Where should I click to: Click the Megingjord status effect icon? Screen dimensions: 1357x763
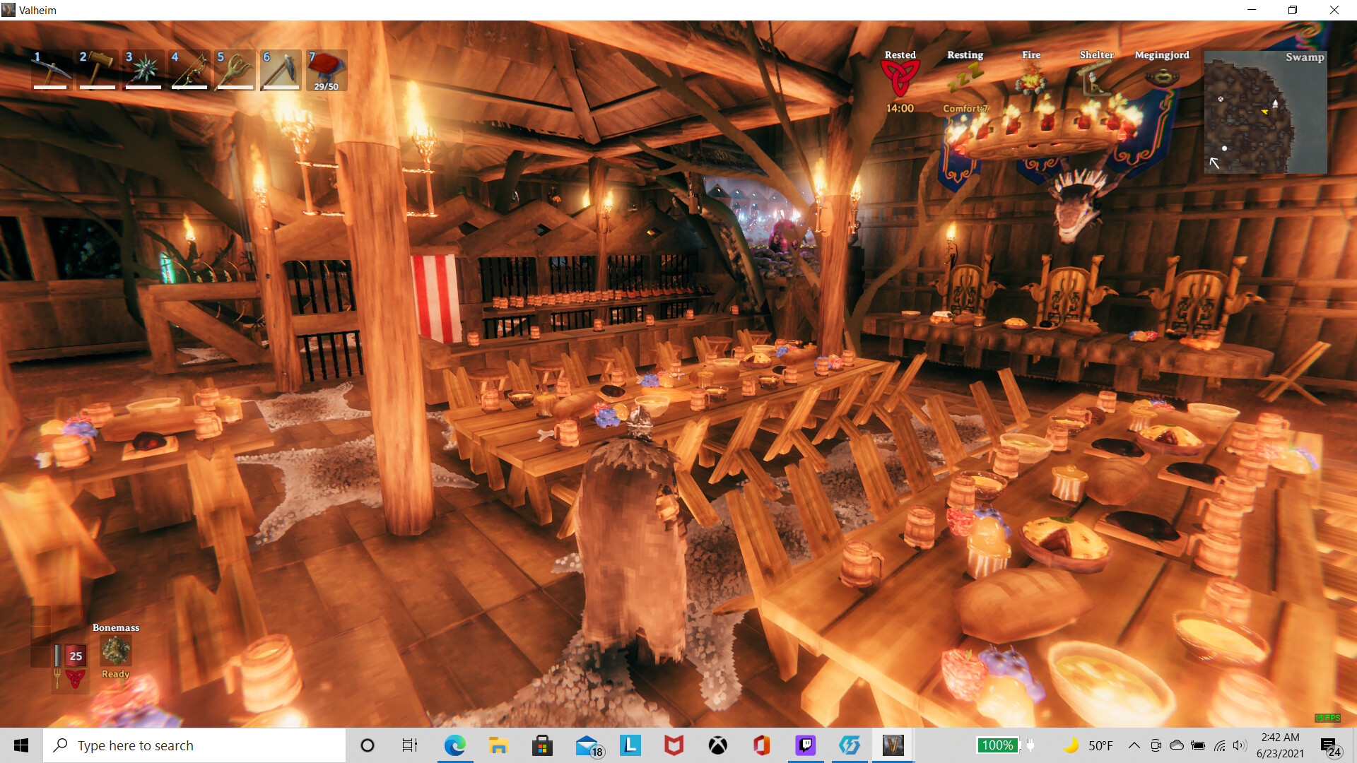[1161, 76]
